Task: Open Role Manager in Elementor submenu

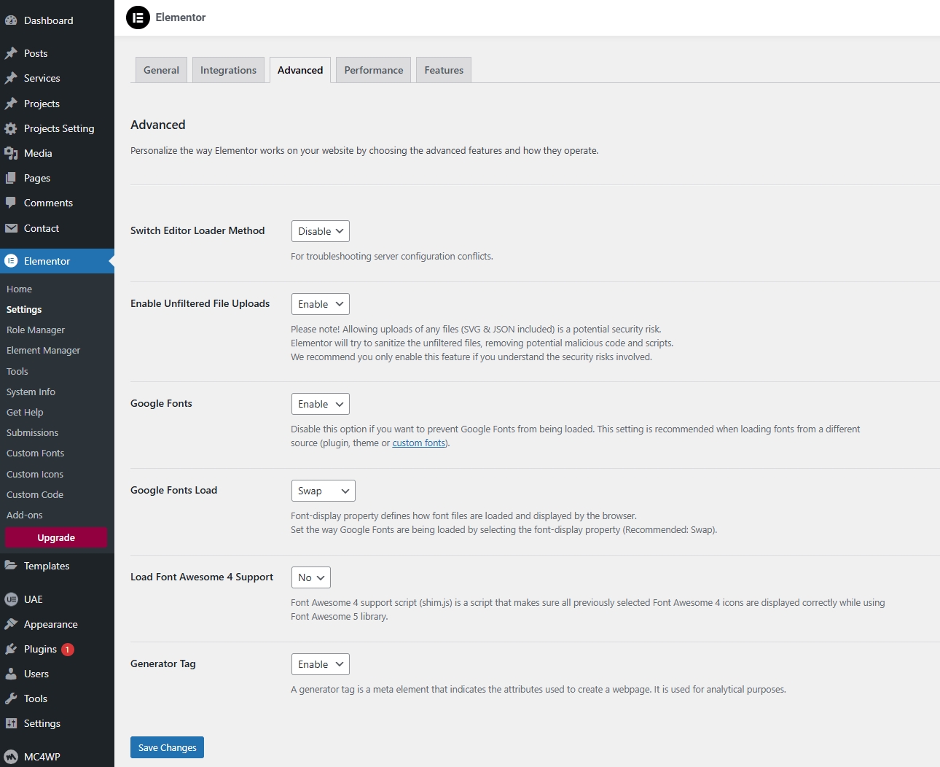Action: pyautogui.click(x=36, y=330)
